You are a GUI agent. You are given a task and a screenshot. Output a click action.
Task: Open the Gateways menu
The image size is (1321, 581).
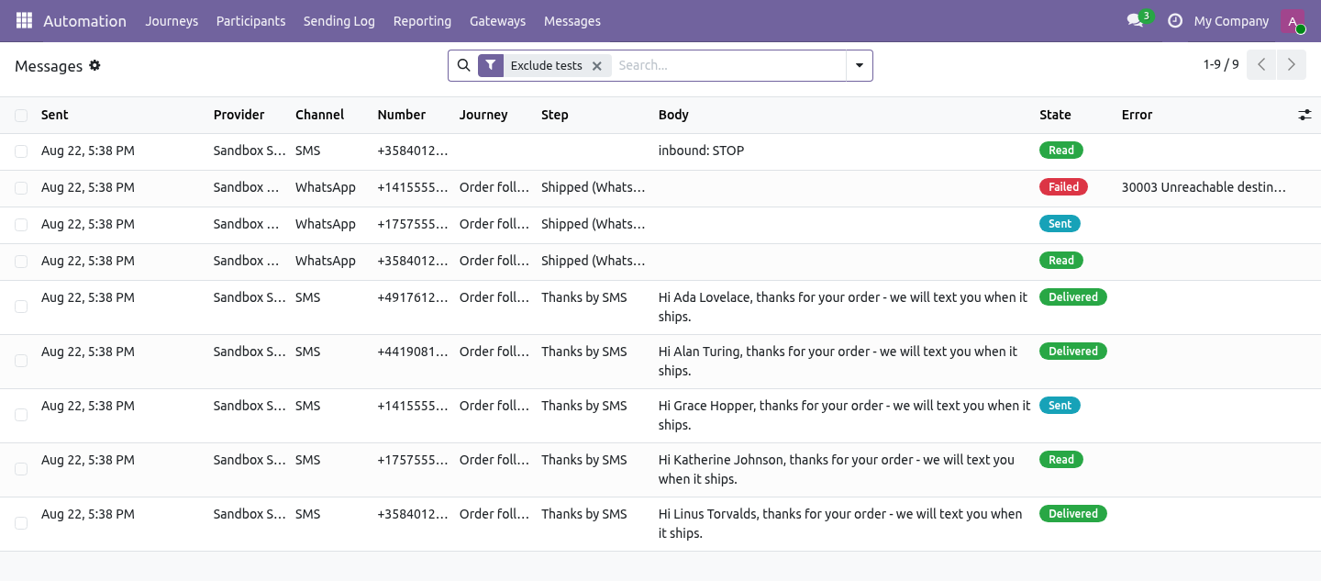497,21
